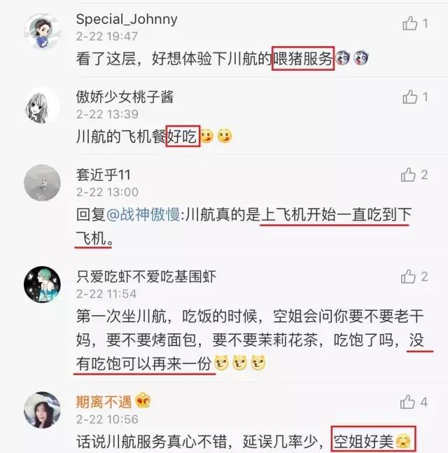Viewport: 448px width, 453px height.
Task: Open 傲娇少女桃子酱's avatar picture
Action: [42, 107]
